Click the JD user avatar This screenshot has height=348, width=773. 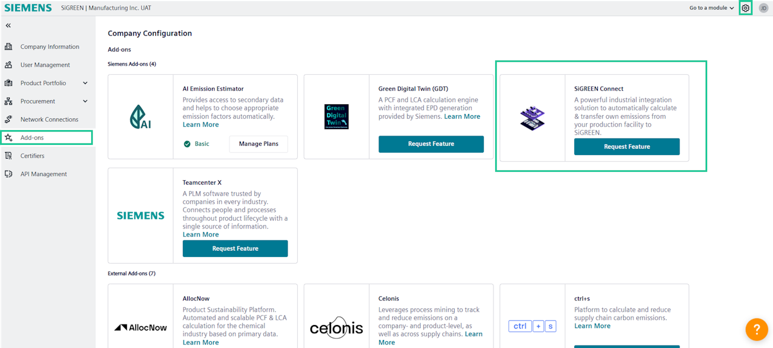coord(763,8)
